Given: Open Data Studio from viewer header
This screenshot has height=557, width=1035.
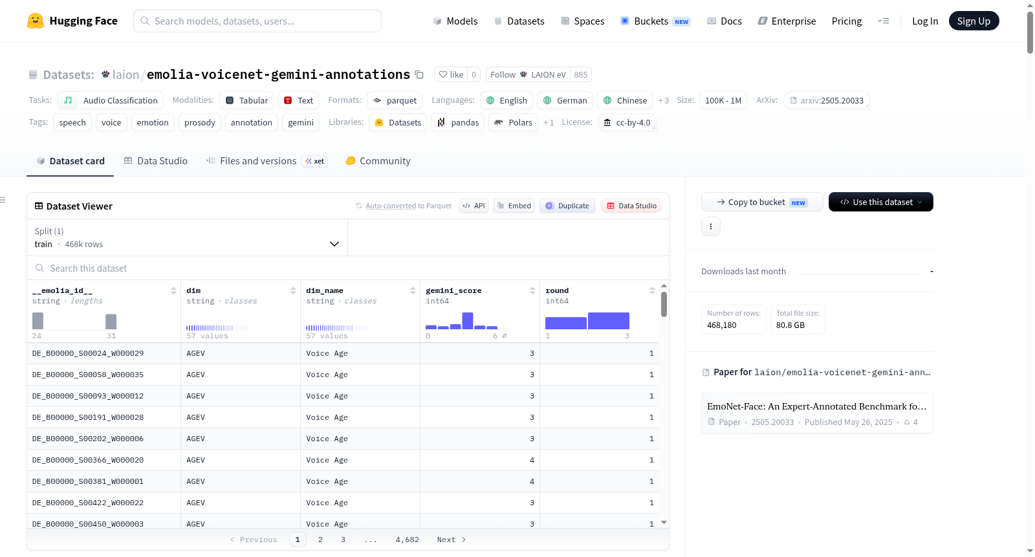Looking at the screenshot, I should (631, 206).
